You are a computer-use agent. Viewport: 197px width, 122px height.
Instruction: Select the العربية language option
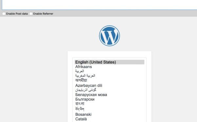click(109, 71)
